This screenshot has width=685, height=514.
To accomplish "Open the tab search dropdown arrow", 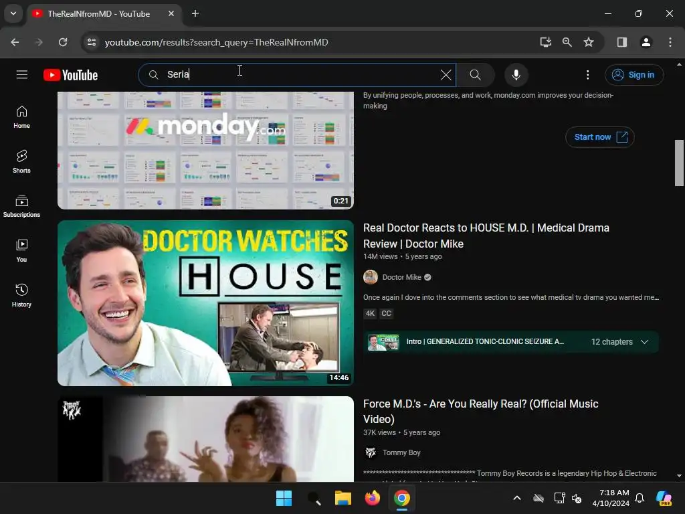I will pos(13,13).
